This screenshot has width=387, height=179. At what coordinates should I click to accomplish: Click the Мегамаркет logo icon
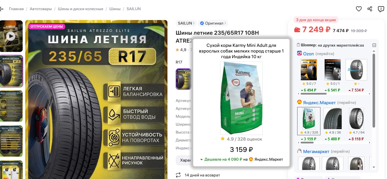(299, 151)
